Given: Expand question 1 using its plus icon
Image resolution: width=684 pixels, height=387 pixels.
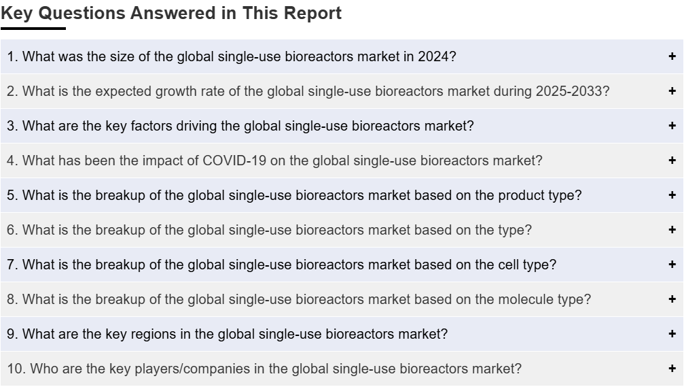Looking at the screenshot, I should tap(672, 56).
